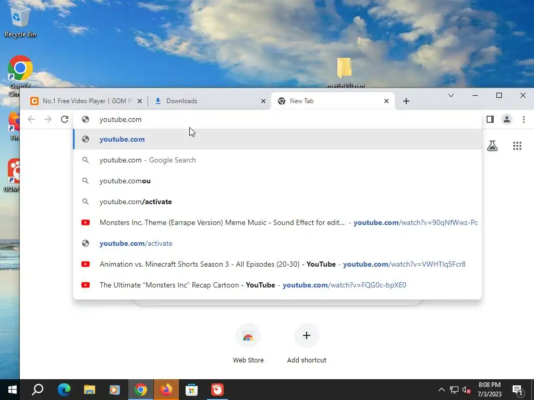The height and width of the screenshot is (400, 534).
Task: Select the Firefox desktop shortcut
Action: point(14,126)
